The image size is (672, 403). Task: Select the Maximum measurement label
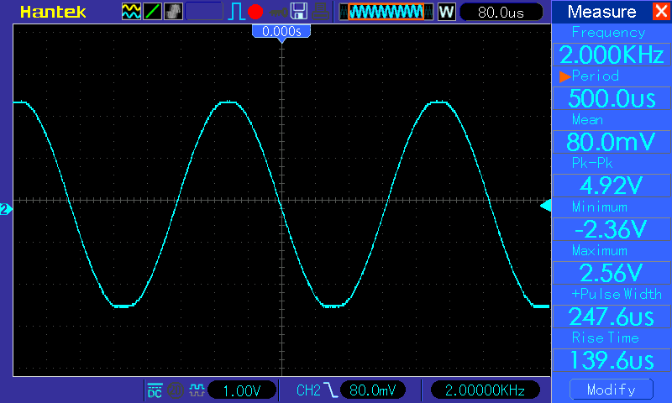pos(600,250)
